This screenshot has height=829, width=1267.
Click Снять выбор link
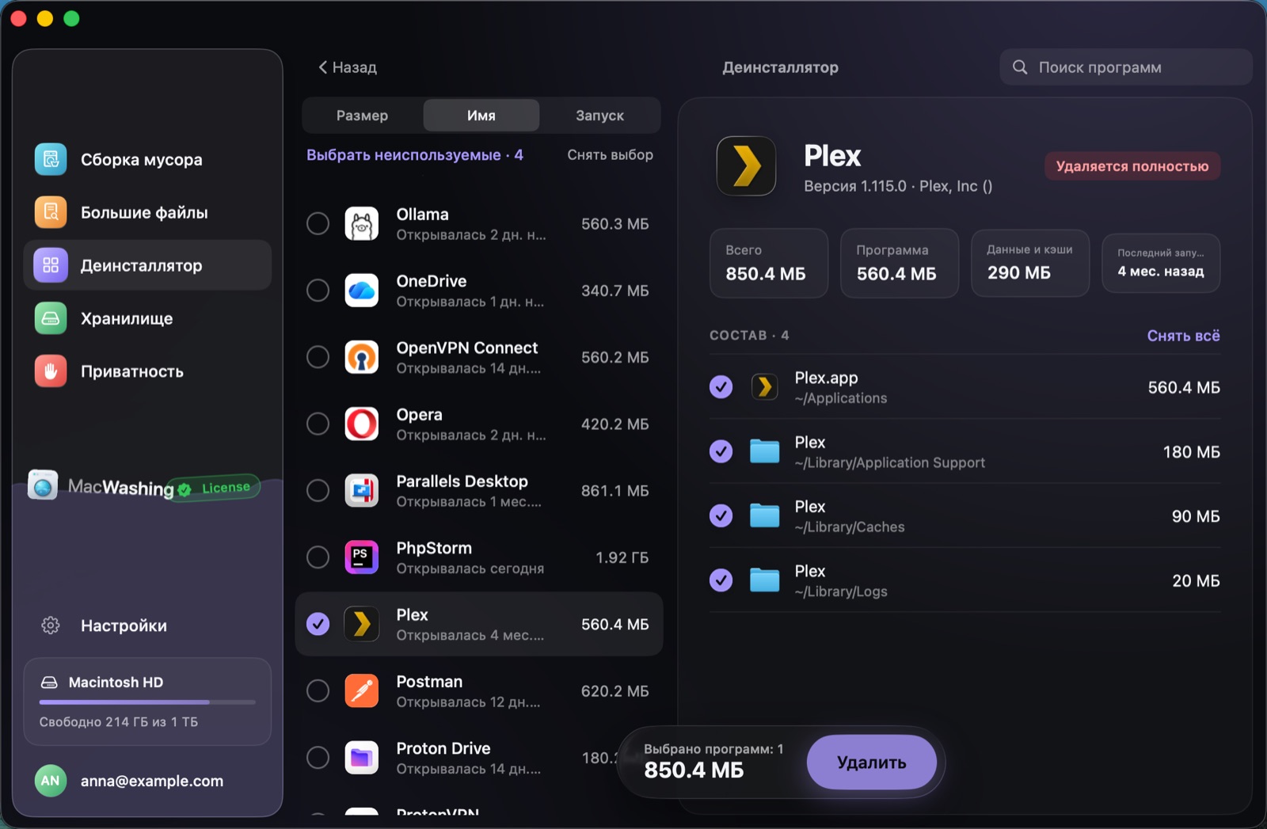tap(610, 155)
